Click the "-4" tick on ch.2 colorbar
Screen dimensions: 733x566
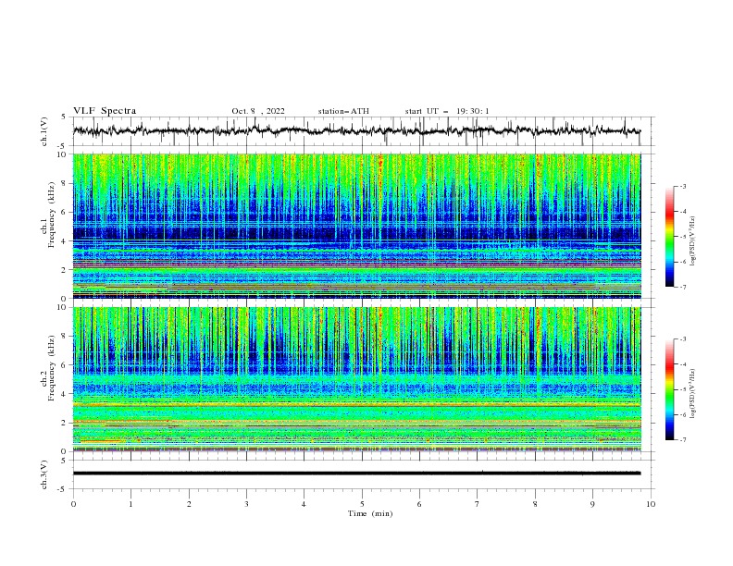tap(682, 364)
